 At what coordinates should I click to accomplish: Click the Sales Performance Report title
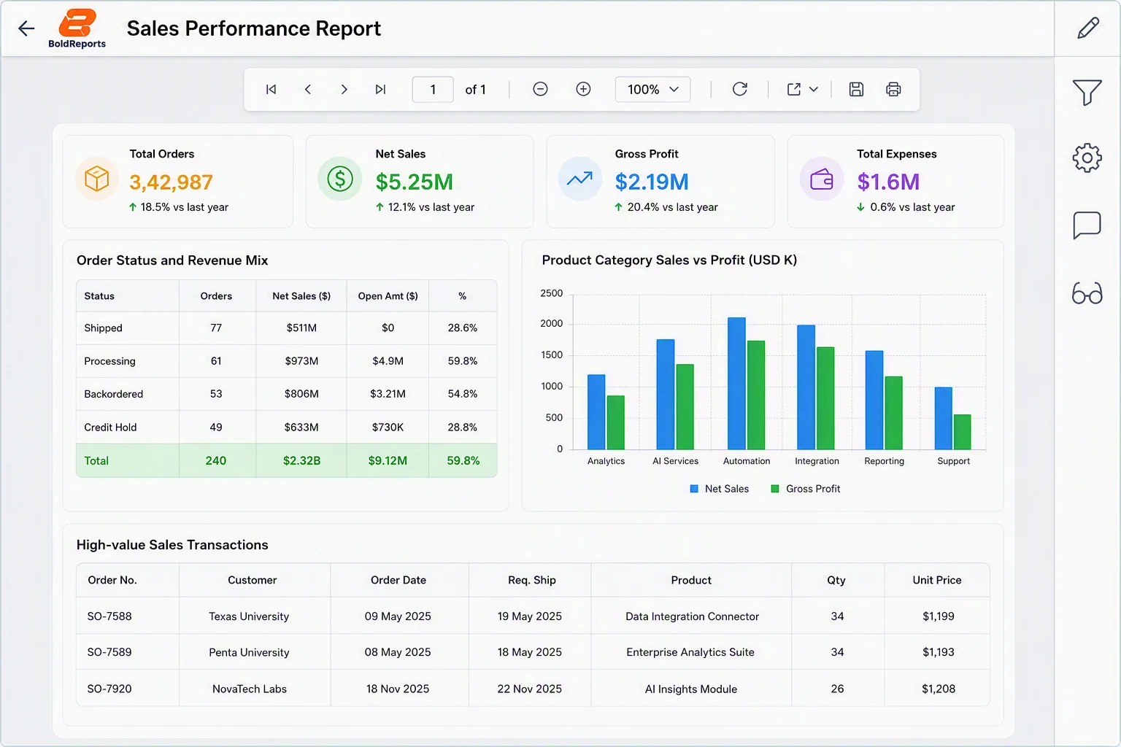coord(254,28)
